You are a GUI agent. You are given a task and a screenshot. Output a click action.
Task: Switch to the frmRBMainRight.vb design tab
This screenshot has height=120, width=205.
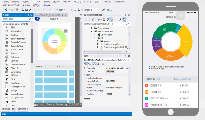[47, 15]
